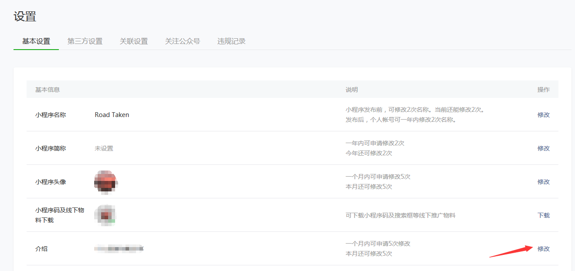Click the 基本信息 column header
The height and width of the screenshot is (271, 575).
[48, 90]
